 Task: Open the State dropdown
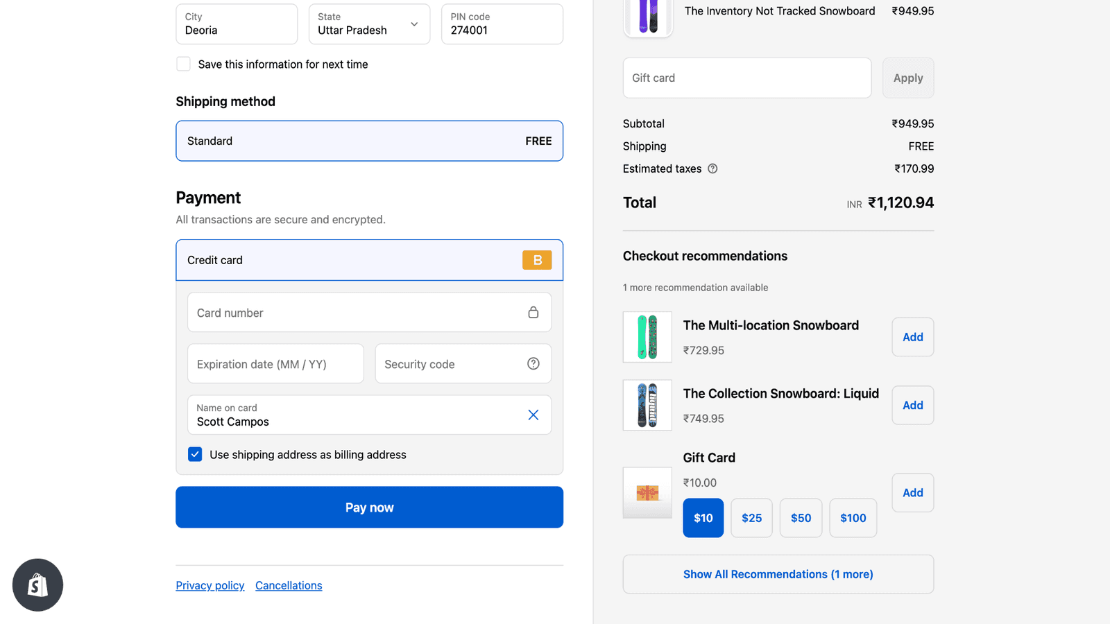pos(369,24)
